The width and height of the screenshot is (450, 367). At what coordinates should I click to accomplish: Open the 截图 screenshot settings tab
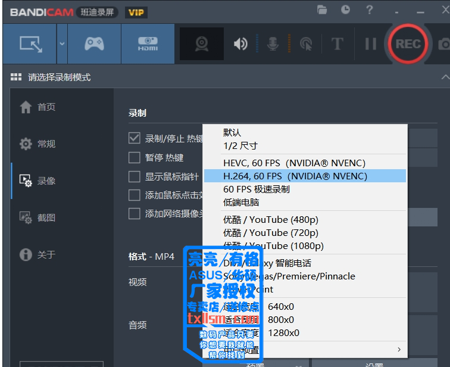click(37, 217)
